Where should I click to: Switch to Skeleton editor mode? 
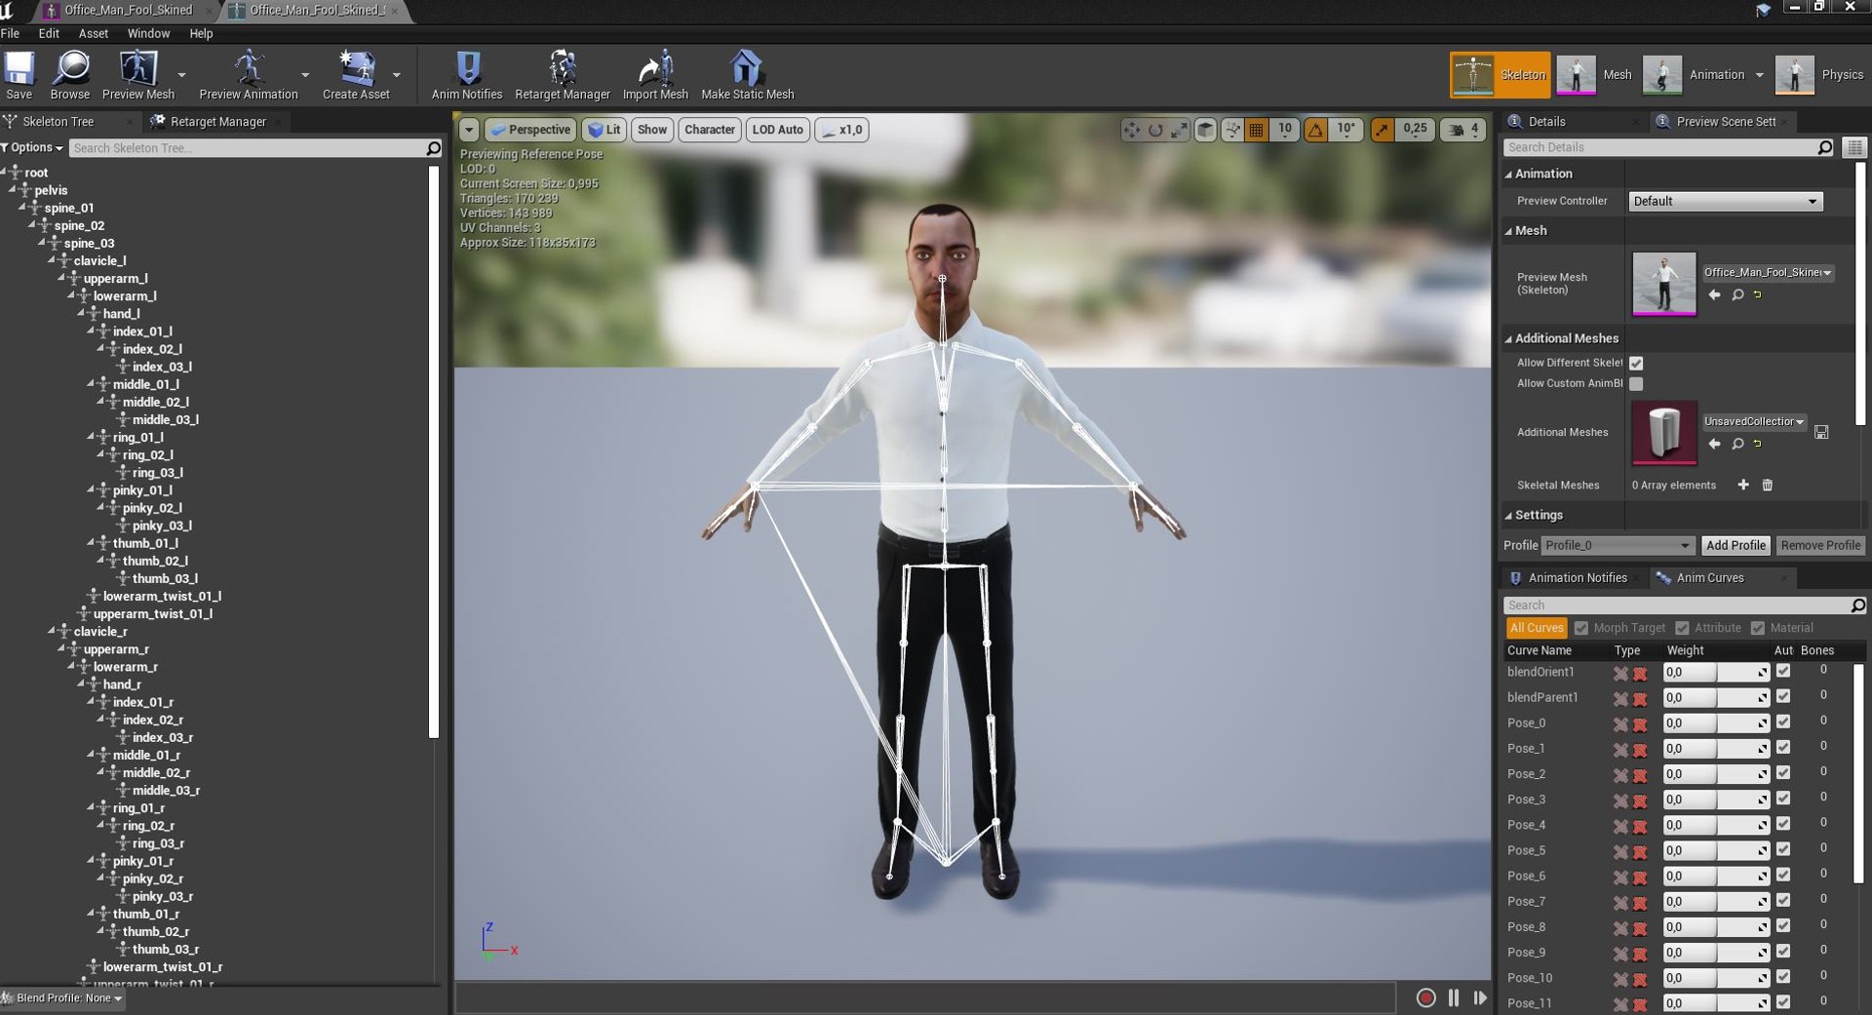click(1500, 75)
